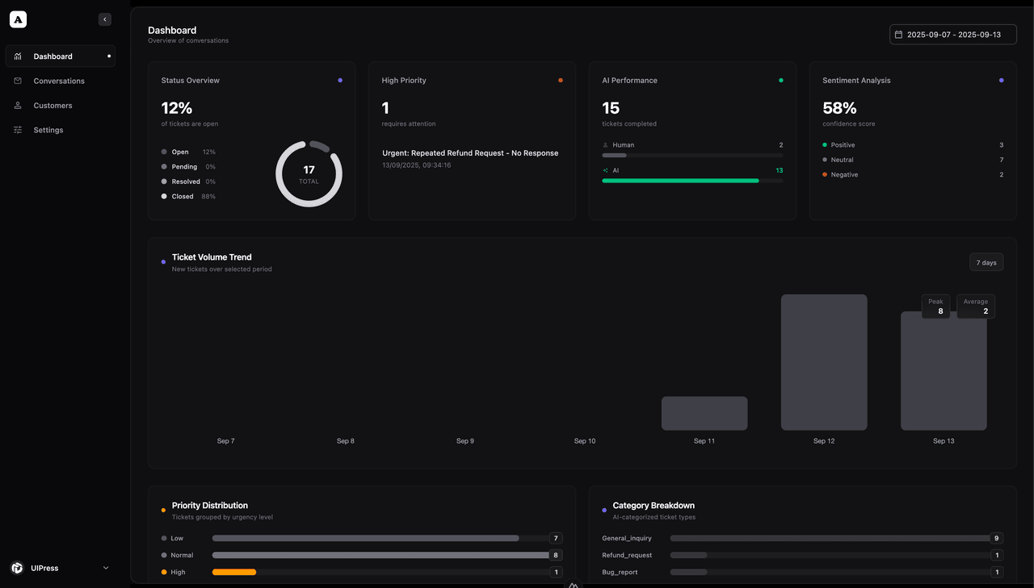Open the urgent Repeated Refund Request ticket
The width and height of the screenshot is (1034, 588).
coord(470,158)
